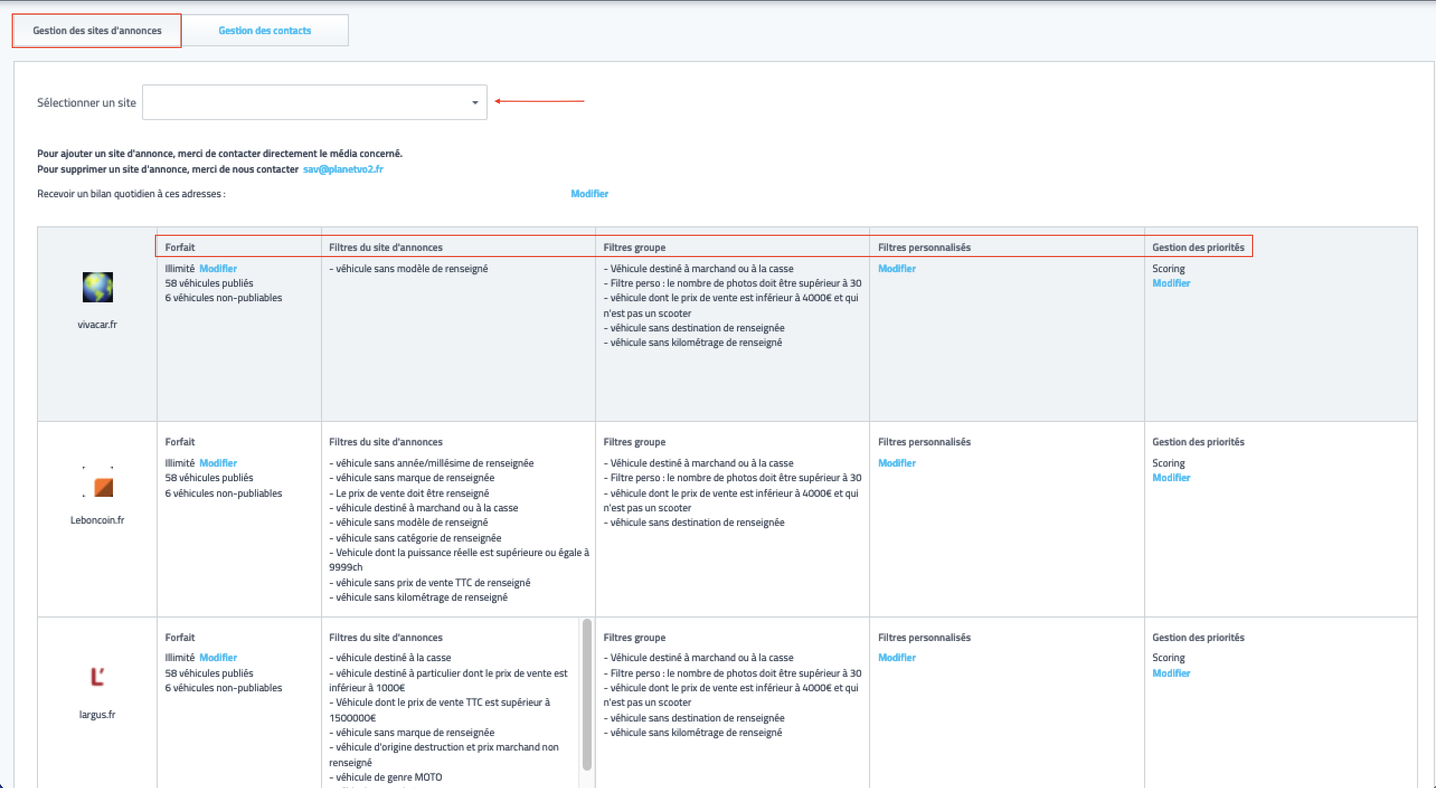Click 'Recevoir un bilan quotidien à ces adresses' label
This screenshot has height=788, width=1436.
click(x=131, y=194)
